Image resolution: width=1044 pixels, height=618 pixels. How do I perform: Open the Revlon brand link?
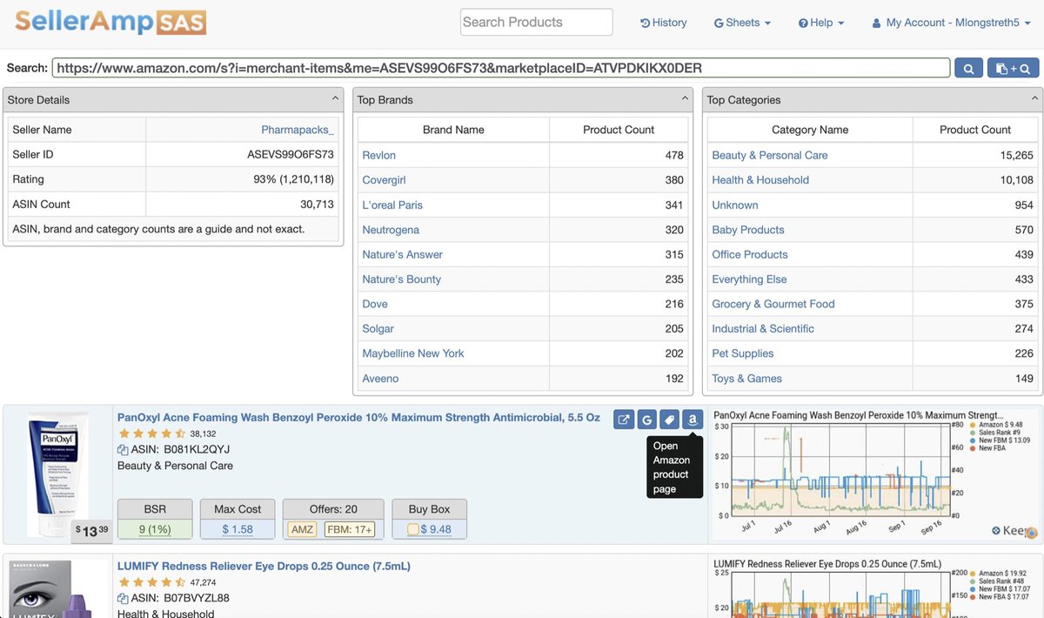pos(379,155)
